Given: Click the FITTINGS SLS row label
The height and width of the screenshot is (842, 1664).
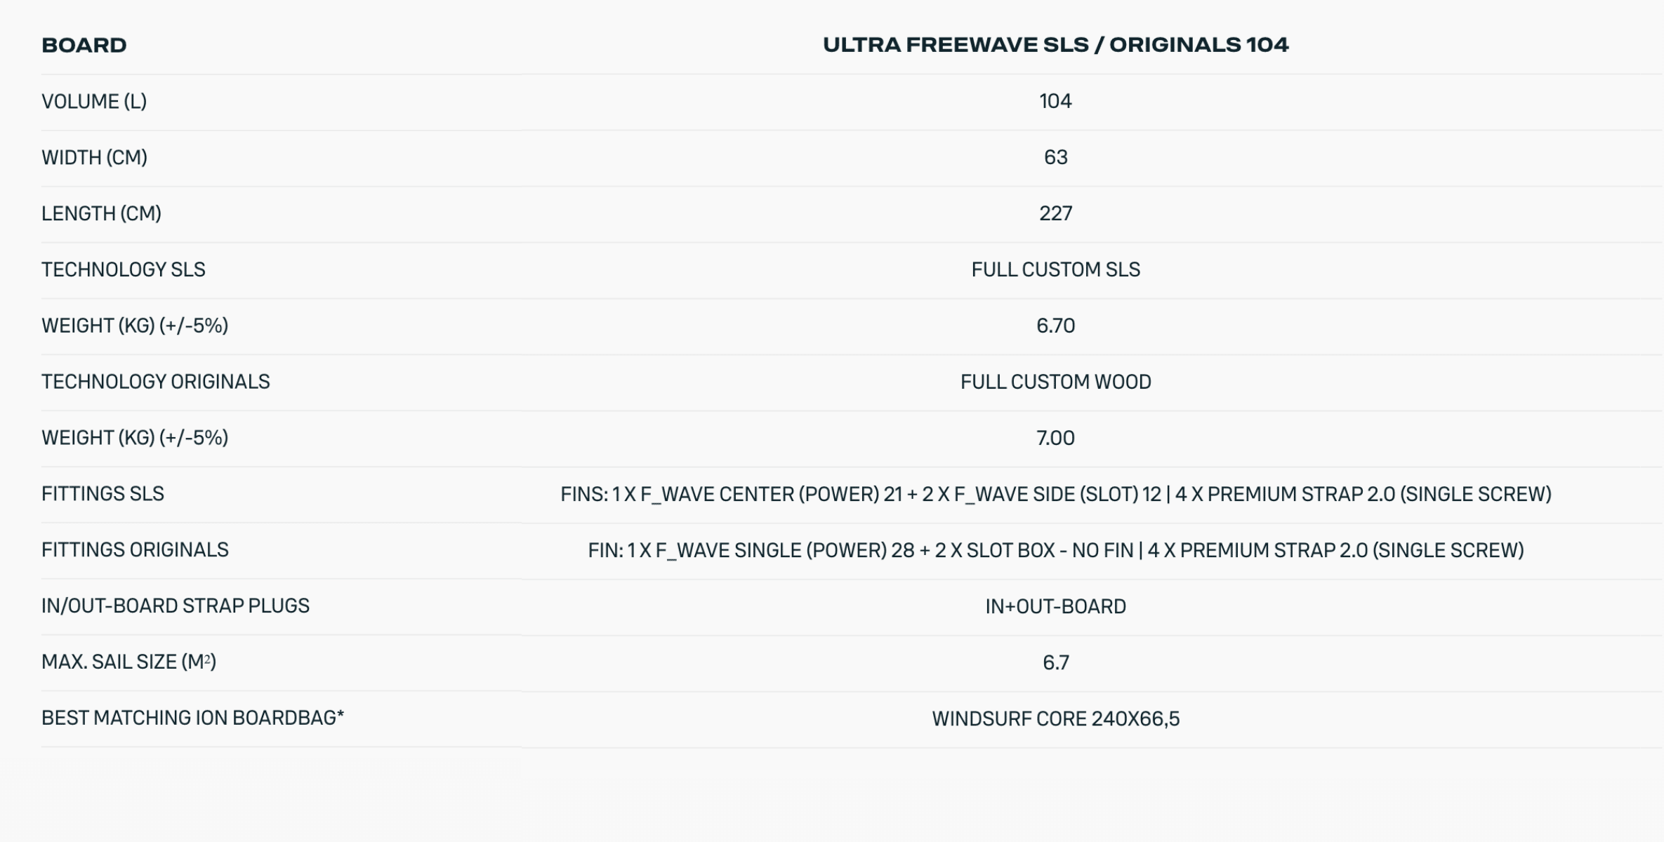Looking at the screenshot, I should [x=103, y=495].
